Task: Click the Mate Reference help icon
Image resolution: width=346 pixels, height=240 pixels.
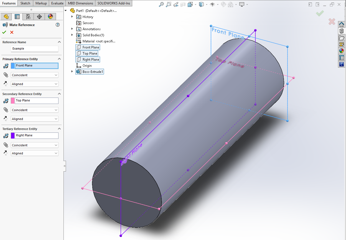Action: pos(58,25)
